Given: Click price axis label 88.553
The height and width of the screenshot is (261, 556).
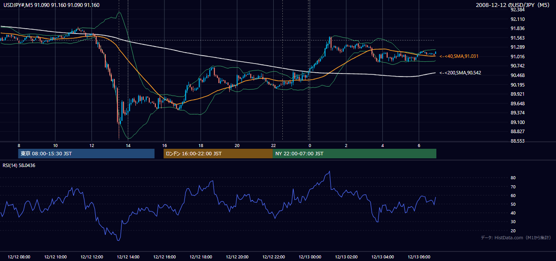Looking at the screenshot, I should [x=517, y=141].
